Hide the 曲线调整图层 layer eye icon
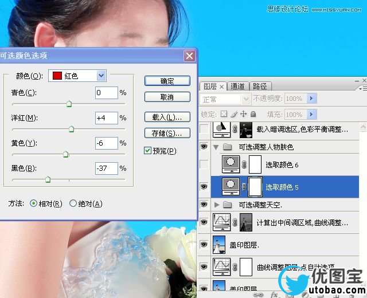Image resolution: width=367 pixels, height=298 pixels. tap(204, 266)
